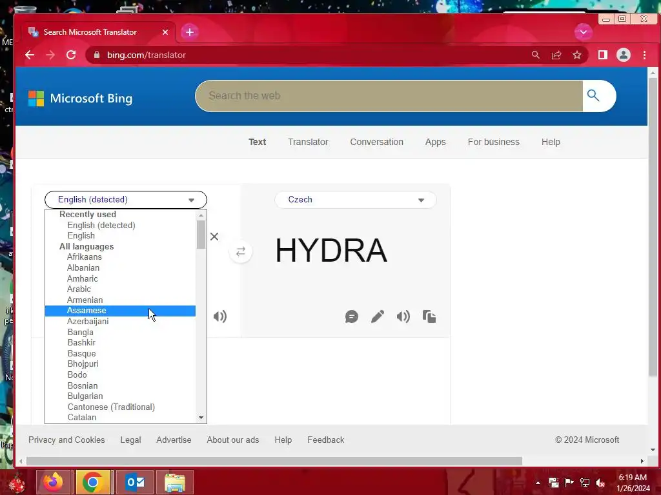Select Amharic in the language list
661x495 pixels.
[120, 278]
